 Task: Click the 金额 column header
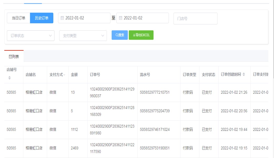tap(74, 75)
